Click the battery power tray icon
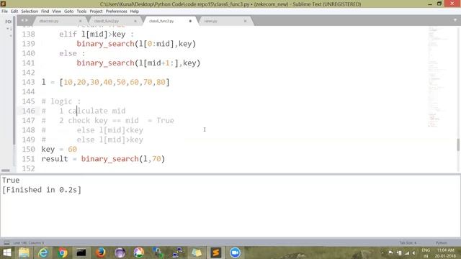 click(x=399, y=253)
